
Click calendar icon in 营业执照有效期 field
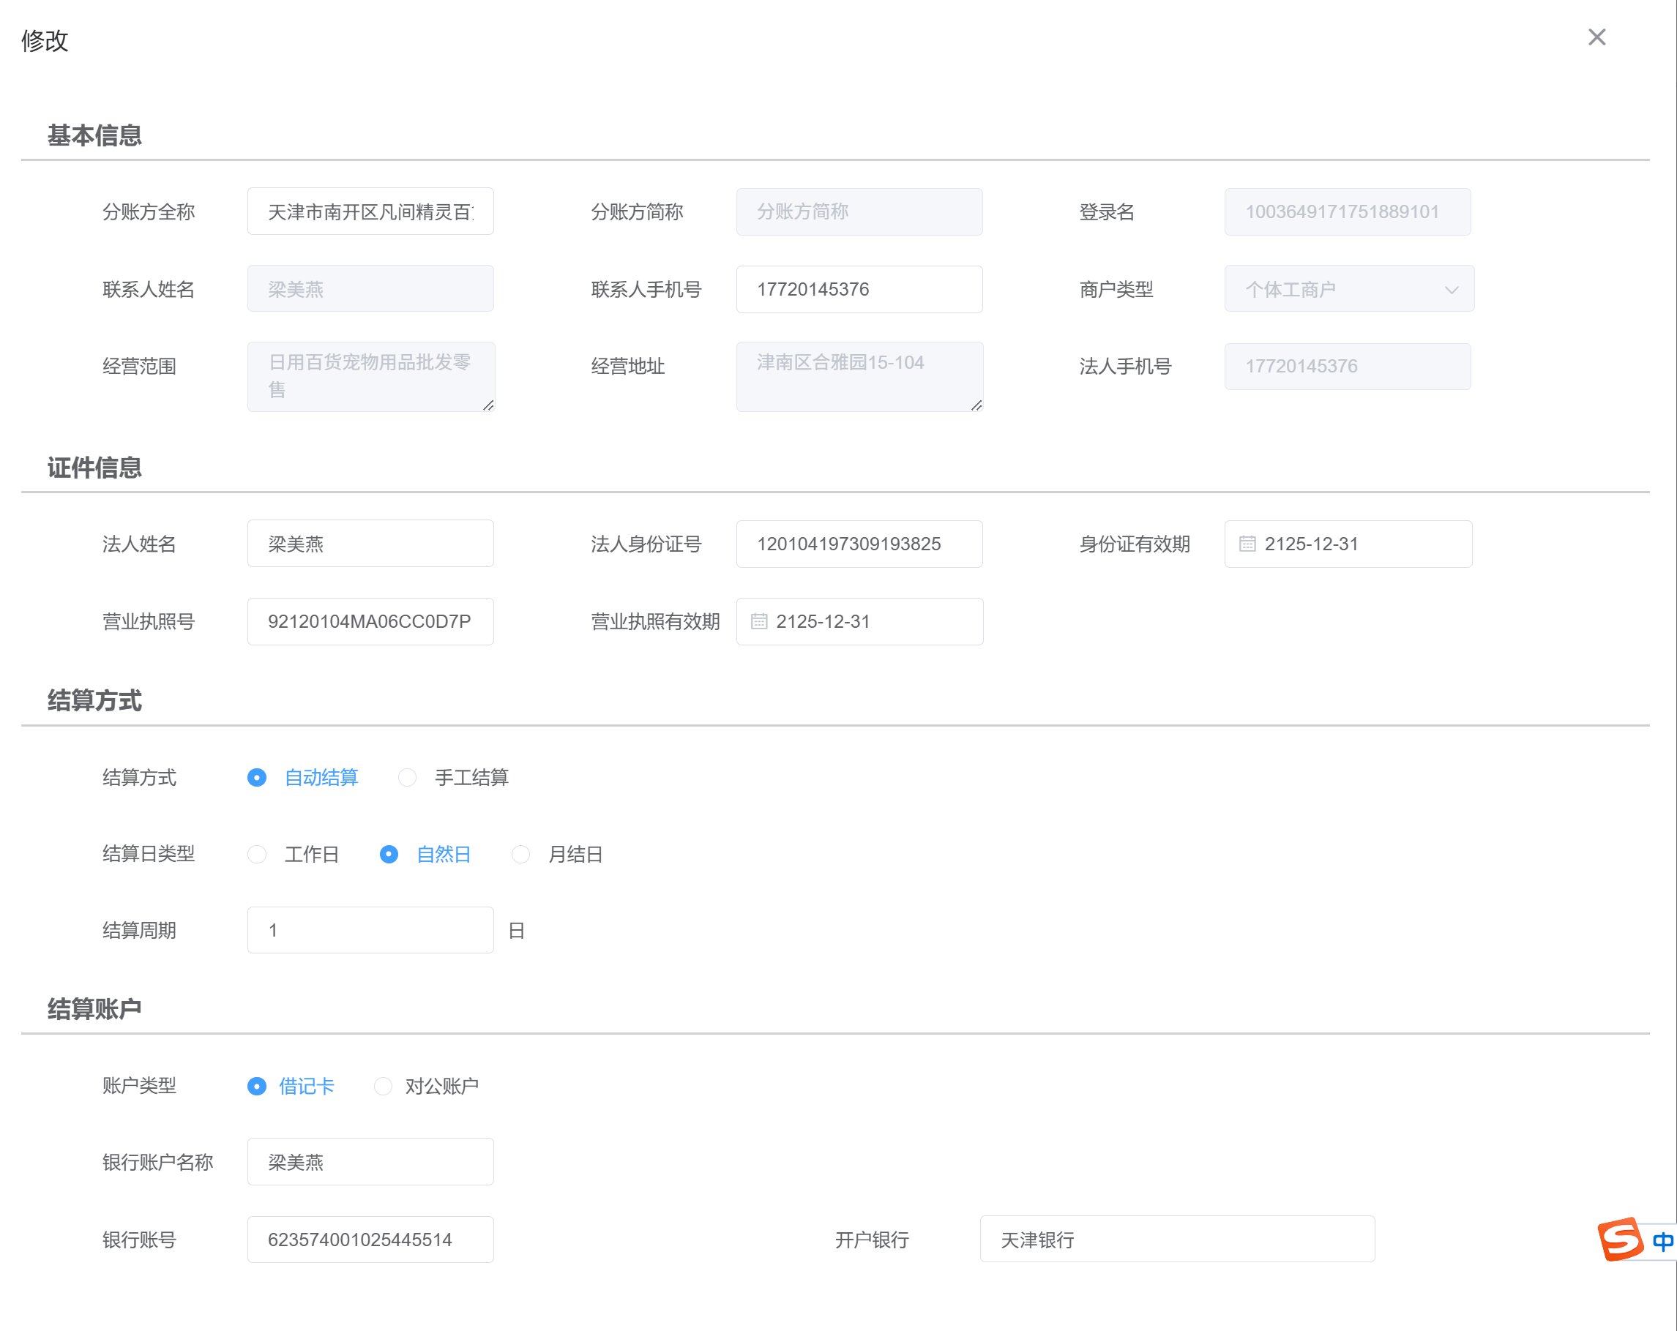pyautogui.click(x=758, y=622)
